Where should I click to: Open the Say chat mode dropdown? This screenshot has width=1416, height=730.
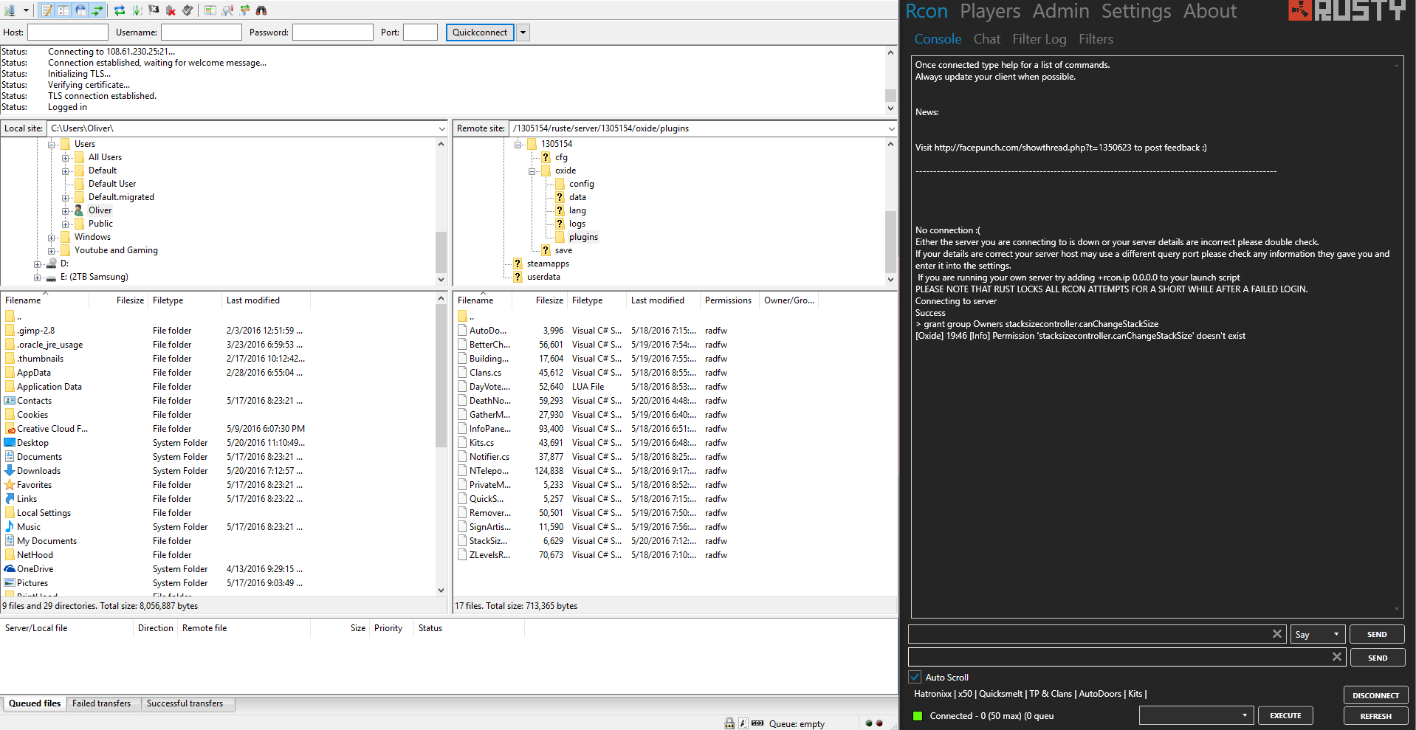(x=1318, y=634)
